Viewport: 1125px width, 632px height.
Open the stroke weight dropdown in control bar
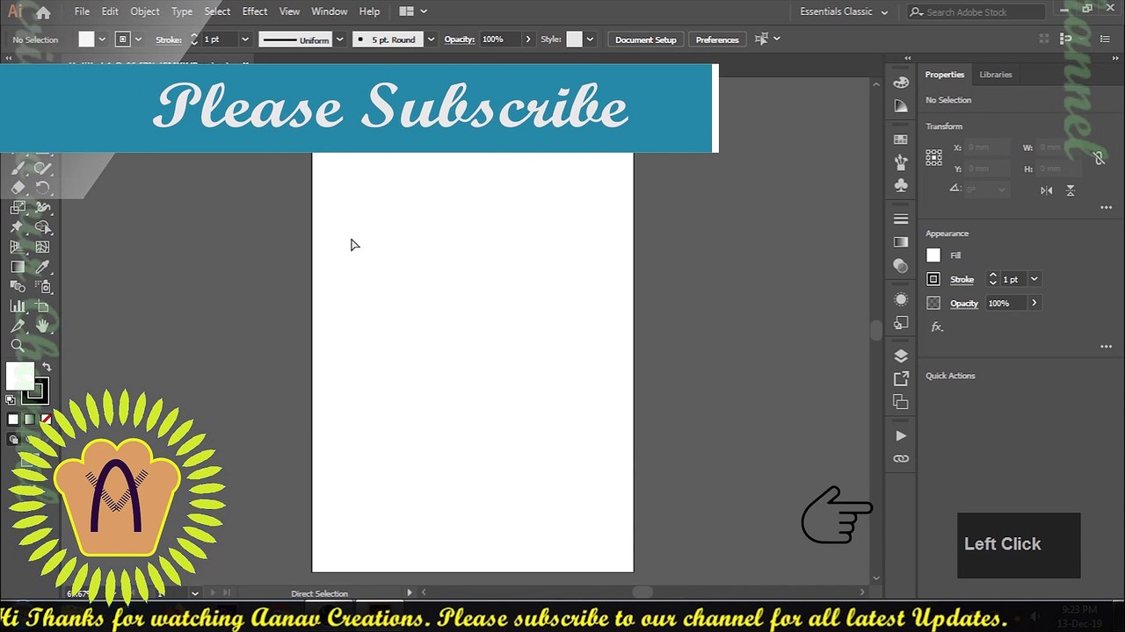tap(245, 39)
